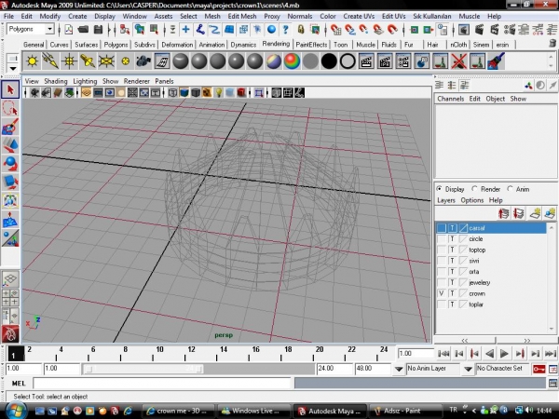This screenshot has height=419, width=559.
Task: Click the 3D Paint brush shelf icon
Action: [x=496, y=61]
